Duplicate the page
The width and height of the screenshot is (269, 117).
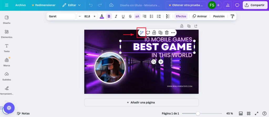189,26
